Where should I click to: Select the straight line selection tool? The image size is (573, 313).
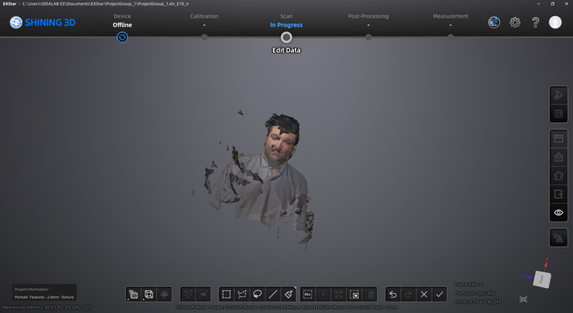pyautogui.click(x=273, y=294)
